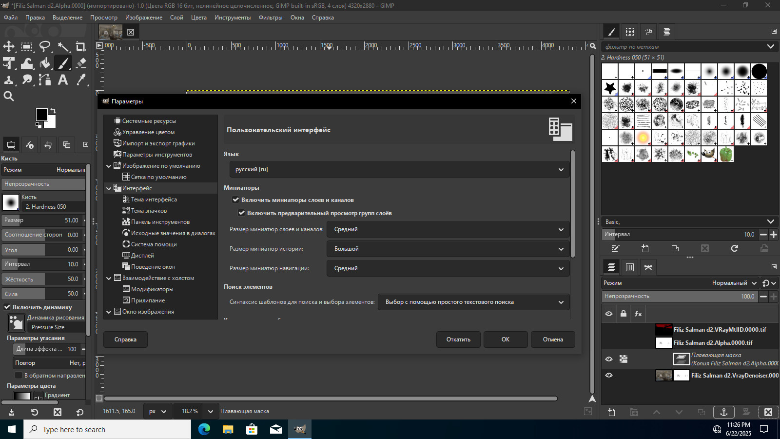Screen dimensions: 780x439
Task: Collapse Изображение по умолчанию tree node
Action: pyautogui.click(x=109, y=166)
